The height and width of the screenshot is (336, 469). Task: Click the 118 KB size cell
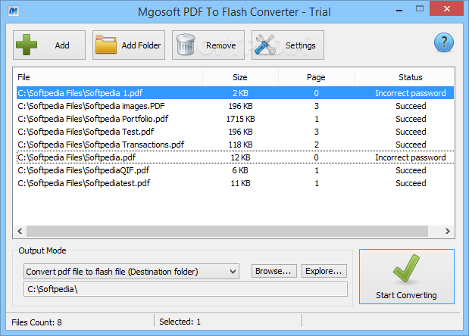pos(240,145)
